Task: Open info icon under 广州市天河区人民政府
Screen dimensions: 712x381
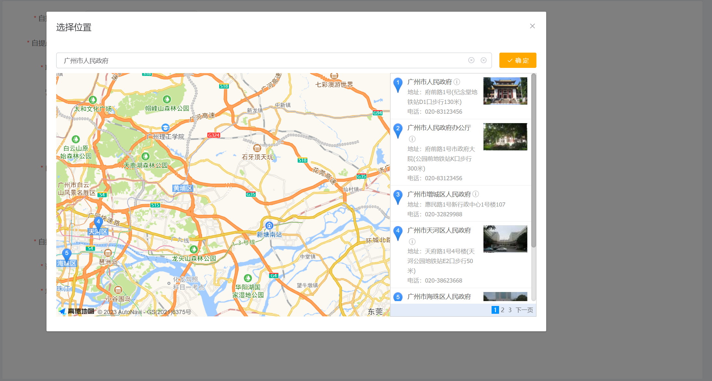Action: click(x=412, y=242)
